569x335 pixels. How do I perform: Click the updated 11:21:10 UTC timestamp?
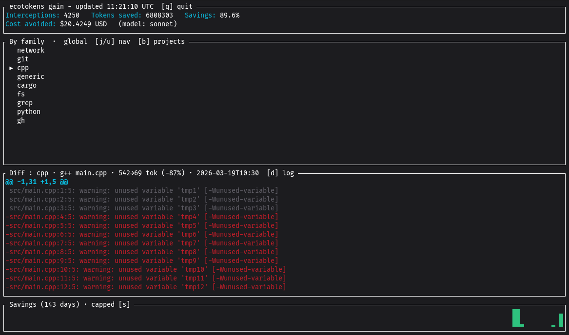[x=115, y=6]
